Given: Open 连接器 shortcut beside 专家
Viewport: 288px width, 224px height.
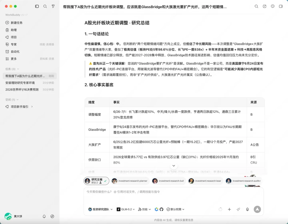Looking at the screenshot, I should [x=50, y=44].
